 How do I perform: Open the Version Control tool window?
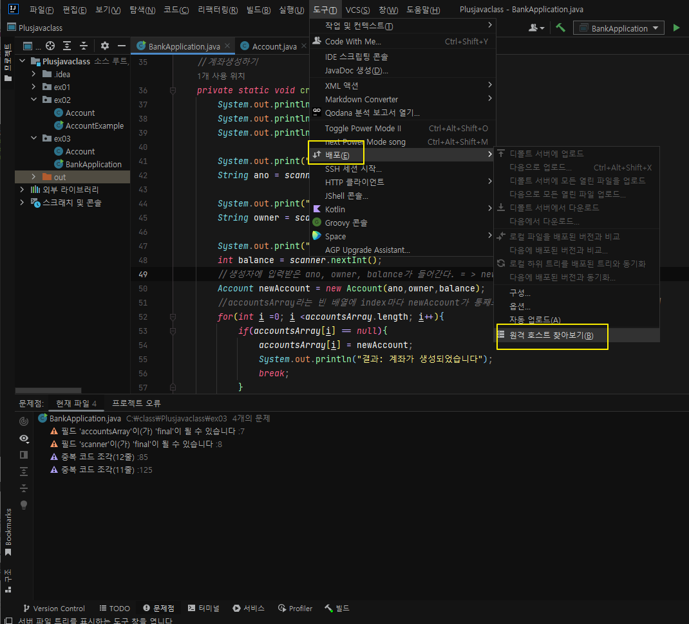pos(53,608)
